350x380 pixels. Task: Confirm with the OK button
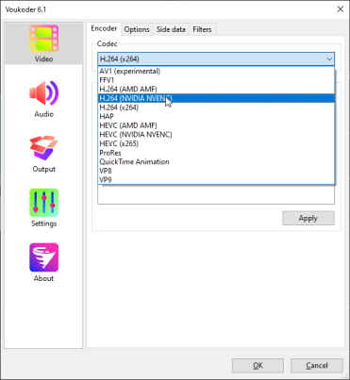pos(258,366)
